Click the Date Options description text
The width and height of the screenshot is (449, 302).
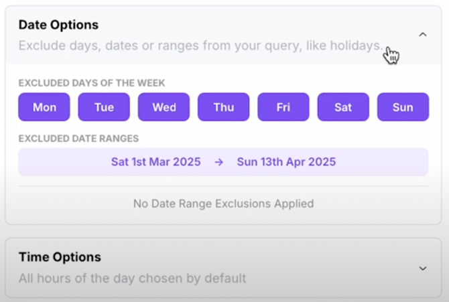tap(201, 46)
